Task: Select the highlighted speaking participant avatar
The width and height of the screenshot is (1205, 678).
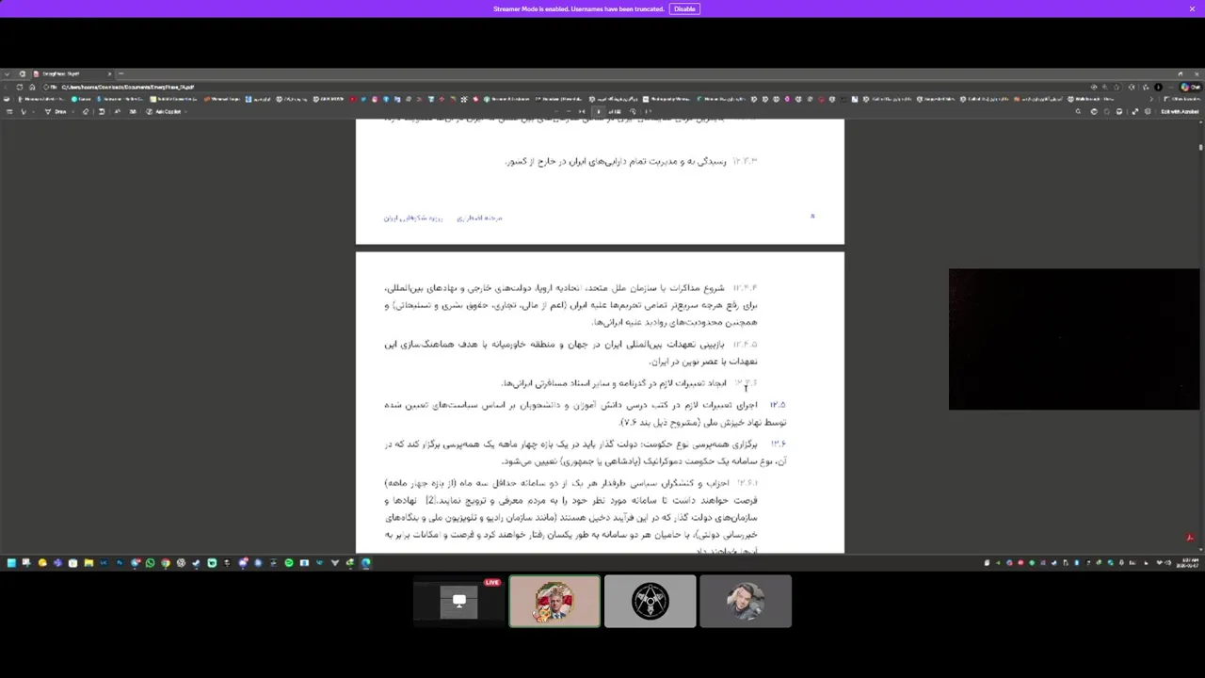Action: click(554, 601)
